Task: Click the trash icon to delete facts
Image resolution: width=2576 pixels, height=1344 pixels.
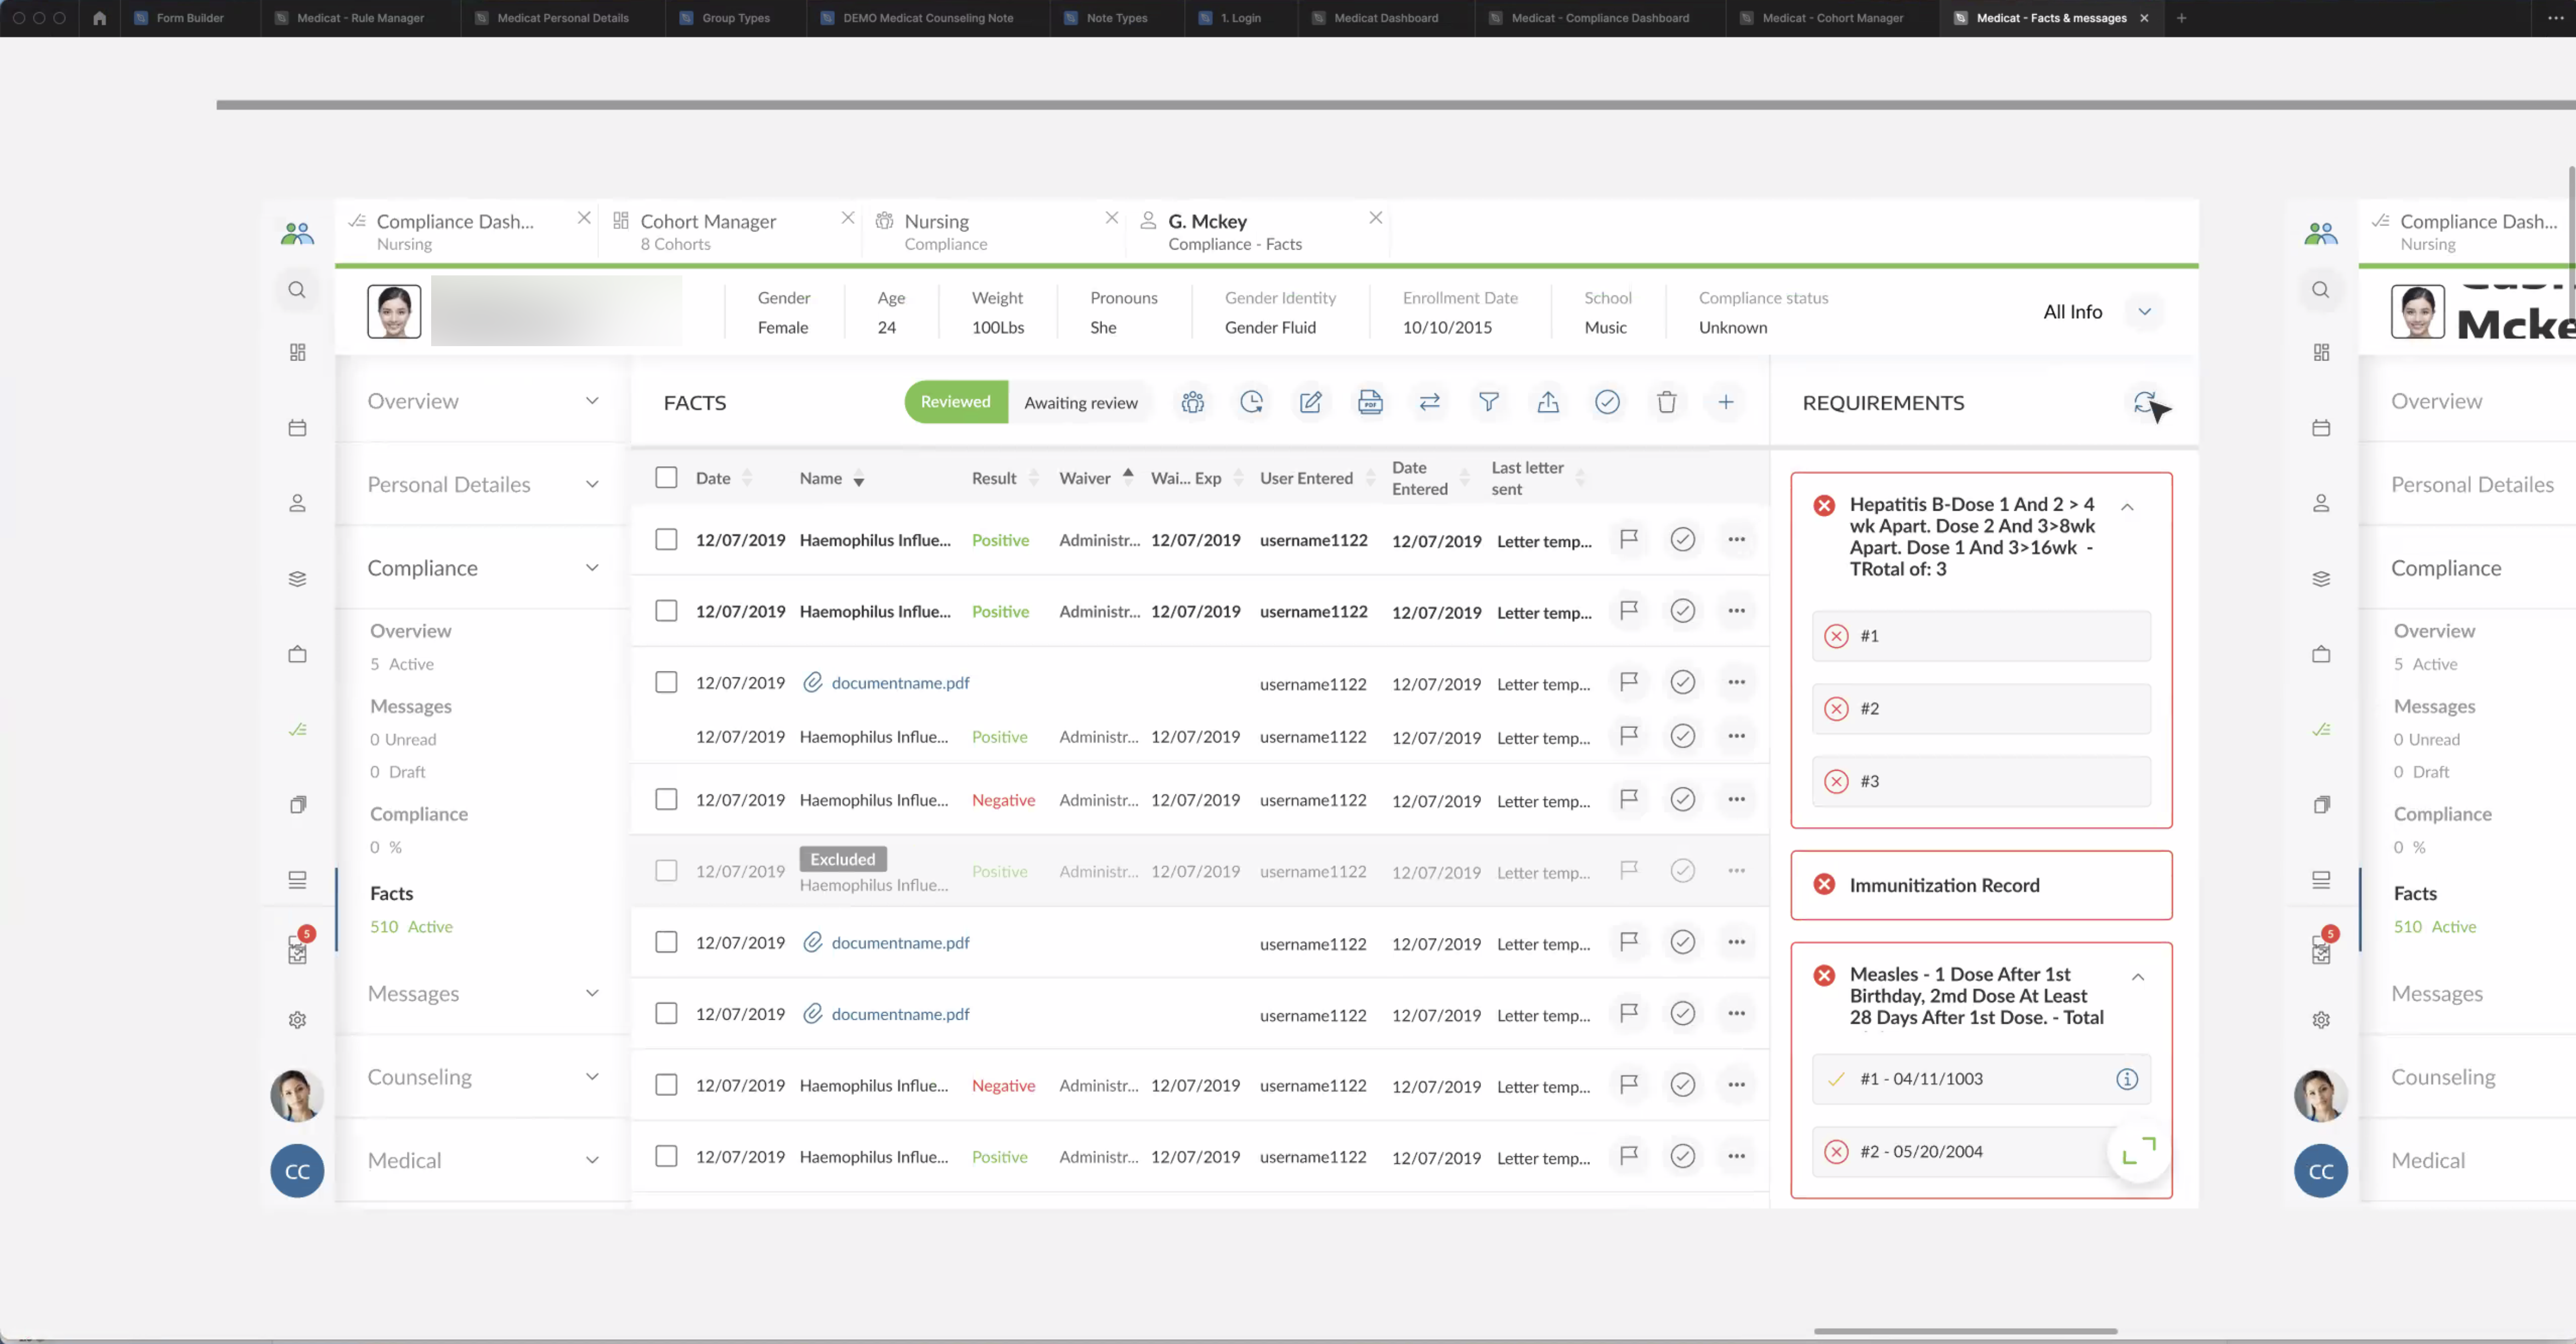Action: [x=1666, y=402]
